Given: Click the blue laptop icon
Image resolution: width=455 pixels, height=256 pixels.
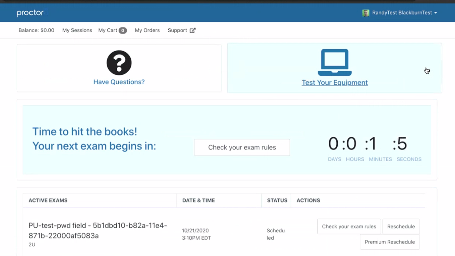Looking at the screenshot, I should pos(334,62).
